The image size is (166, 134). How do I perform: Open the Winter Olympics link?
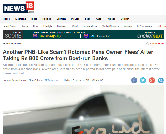pos(110,26)
